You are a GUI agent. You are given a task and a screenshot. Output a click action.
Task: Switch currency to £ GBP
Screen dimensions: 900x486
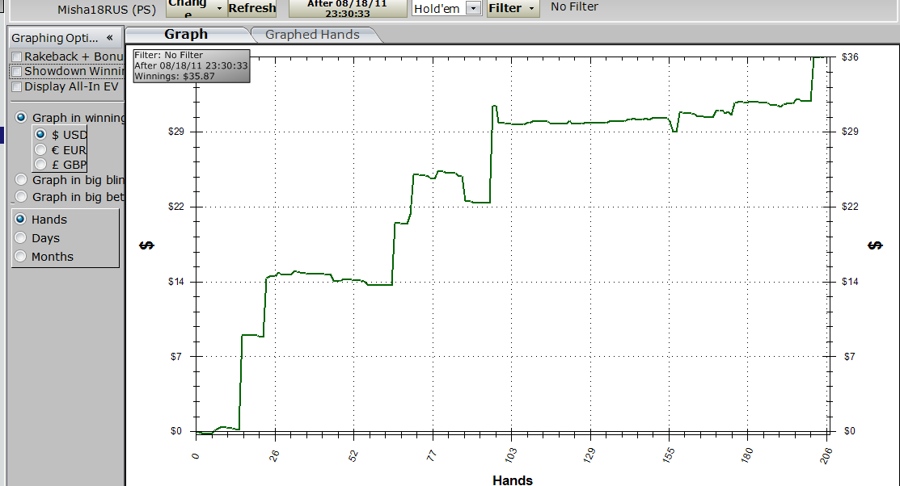click(40, 165)
